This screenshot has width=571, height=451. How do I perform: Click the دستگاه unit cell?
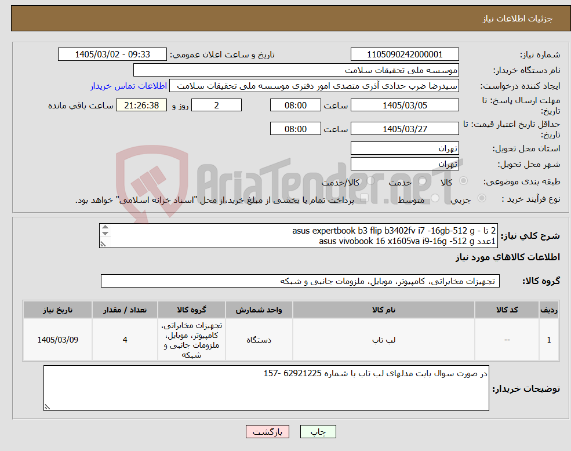259,340
